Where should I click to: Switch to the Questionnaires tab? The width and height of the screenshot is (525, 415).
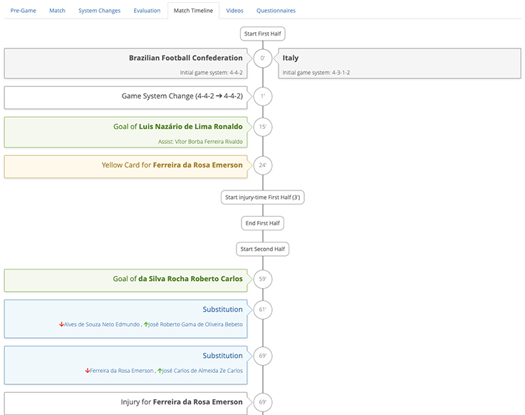[x=276, y=11]
